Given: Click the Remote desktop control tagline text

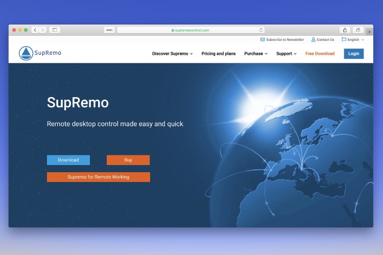Looking at the screenshot, I should click(x=115, y=124).
